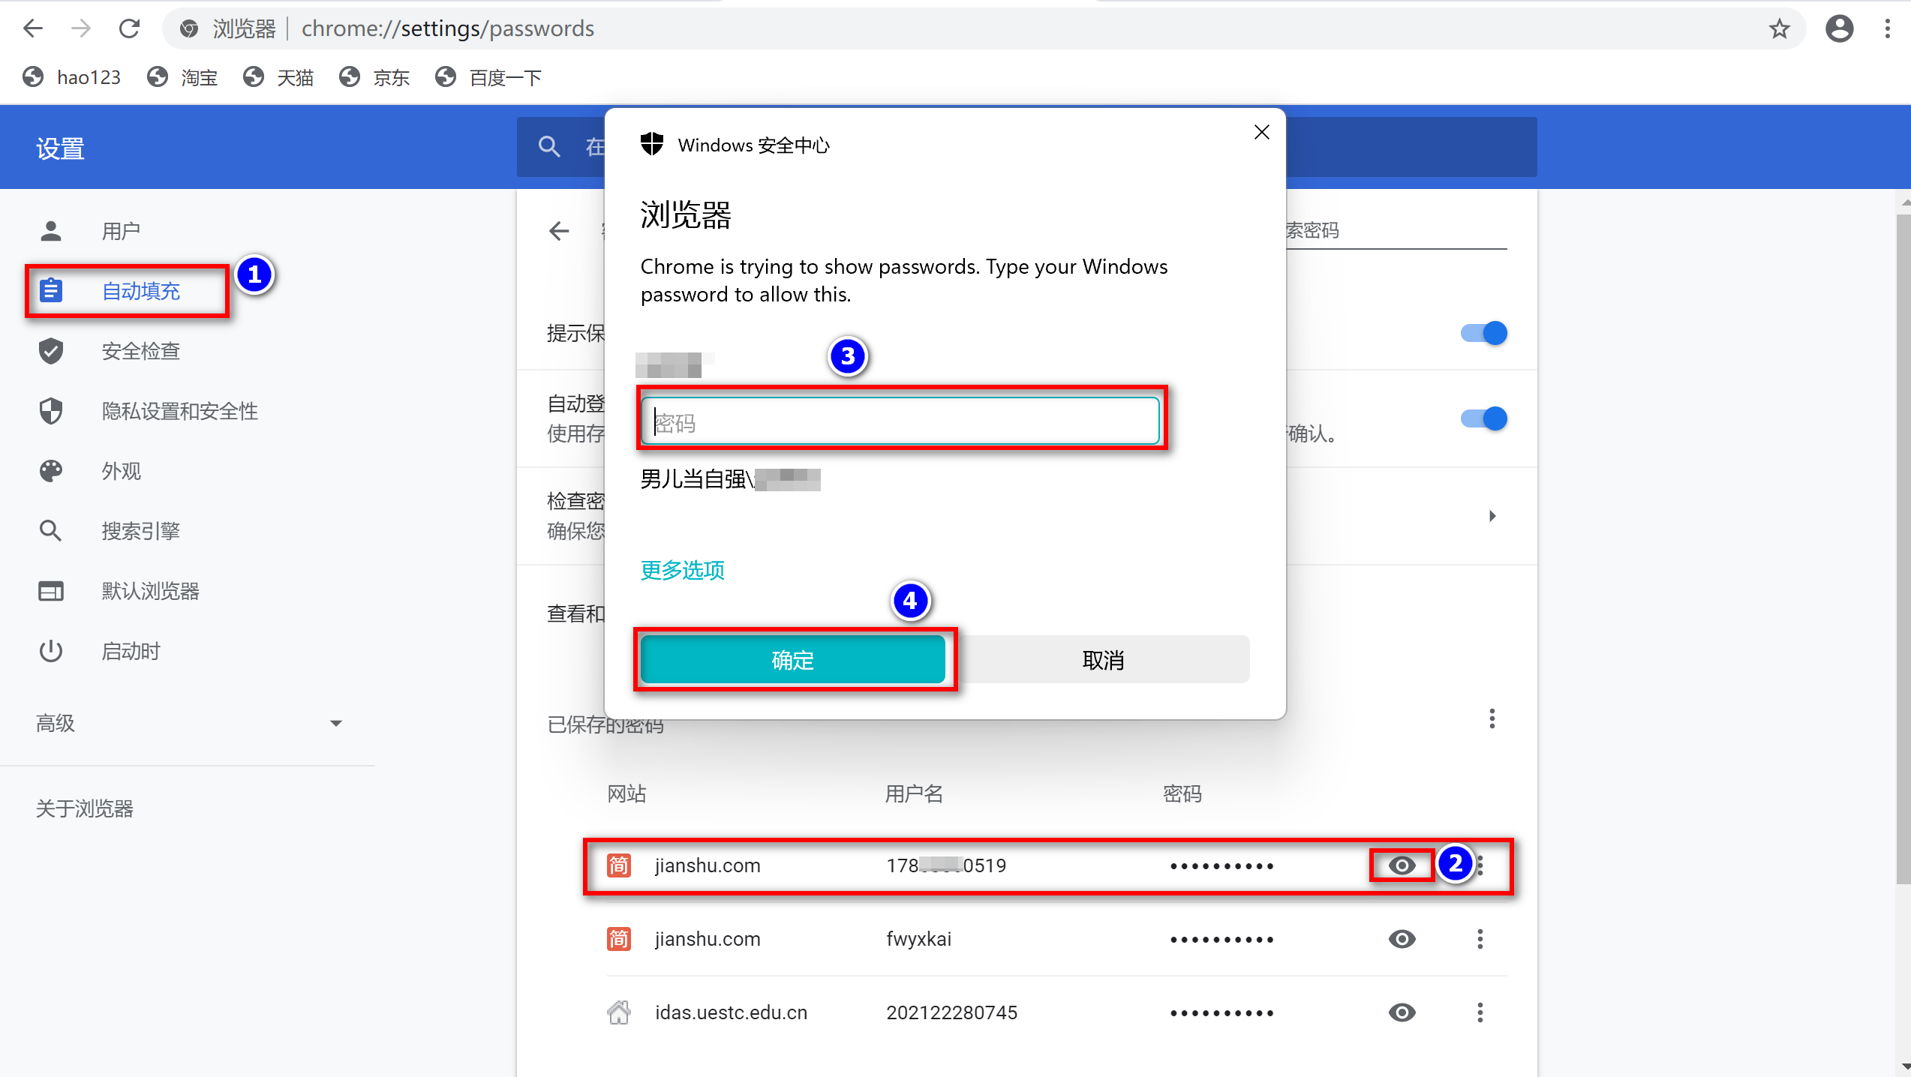This screenshot has height=1077, width=1911.
Task: Toggle the auto sign-in switch
Action: [x=1483, y=418]
